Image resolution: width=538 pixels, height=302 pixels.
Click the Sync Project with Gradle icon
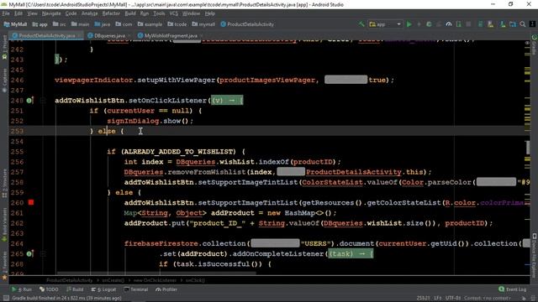click(x=480, y=24)
